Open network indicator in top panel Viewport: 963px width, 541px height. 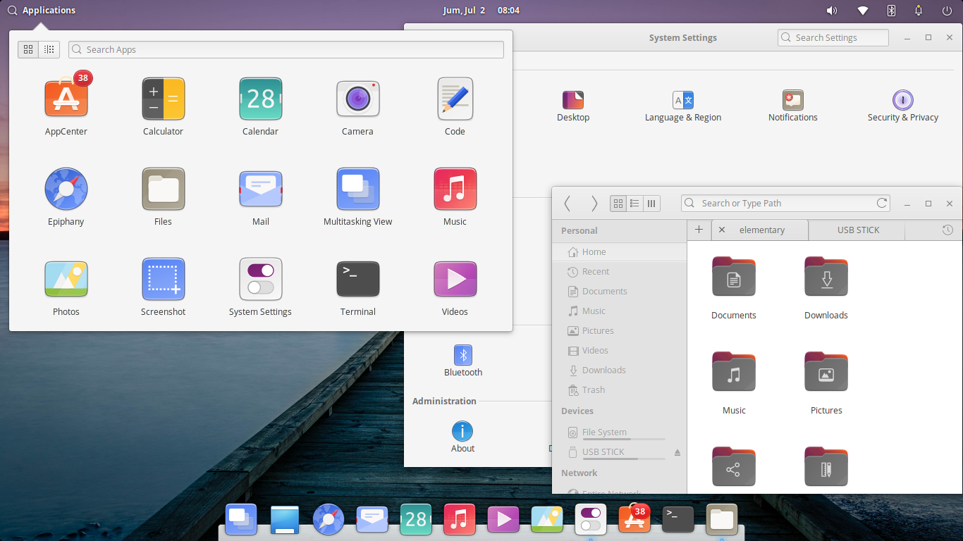pyautogui.click(x=863, y=11)
